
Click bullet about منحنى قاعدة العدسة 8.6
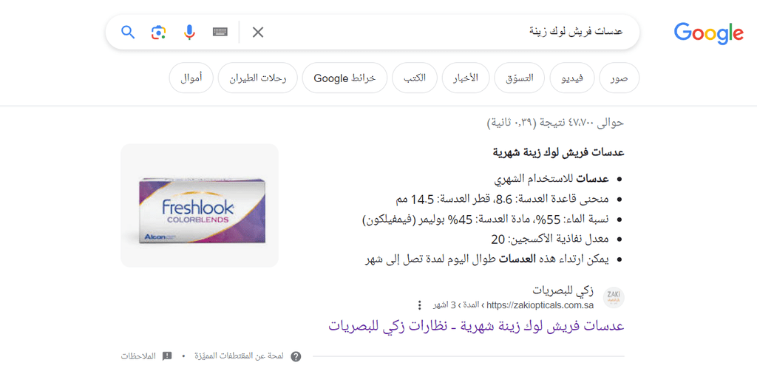pyautogui.click(x=502, y=200)
